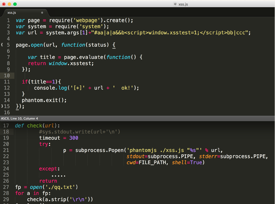
Task: Click commented '#sys.stdout.write' line 18
Action: (x=79, y=132)
